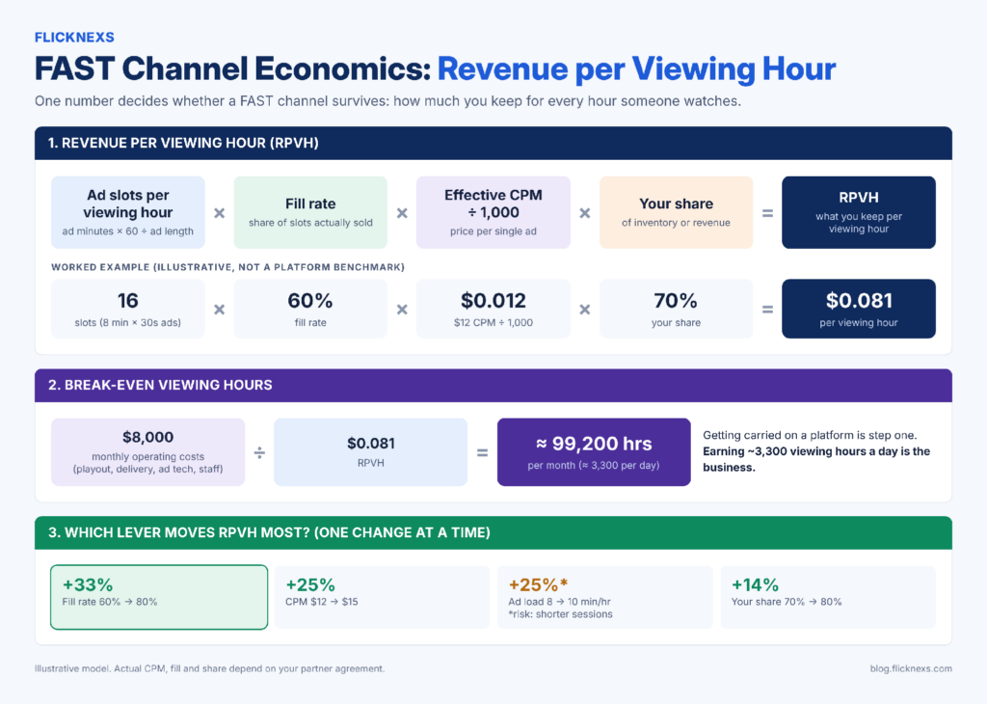Click the 'Worked example (illustrative' label
This screenshot has height=704, width=987.
click(227, 267)
